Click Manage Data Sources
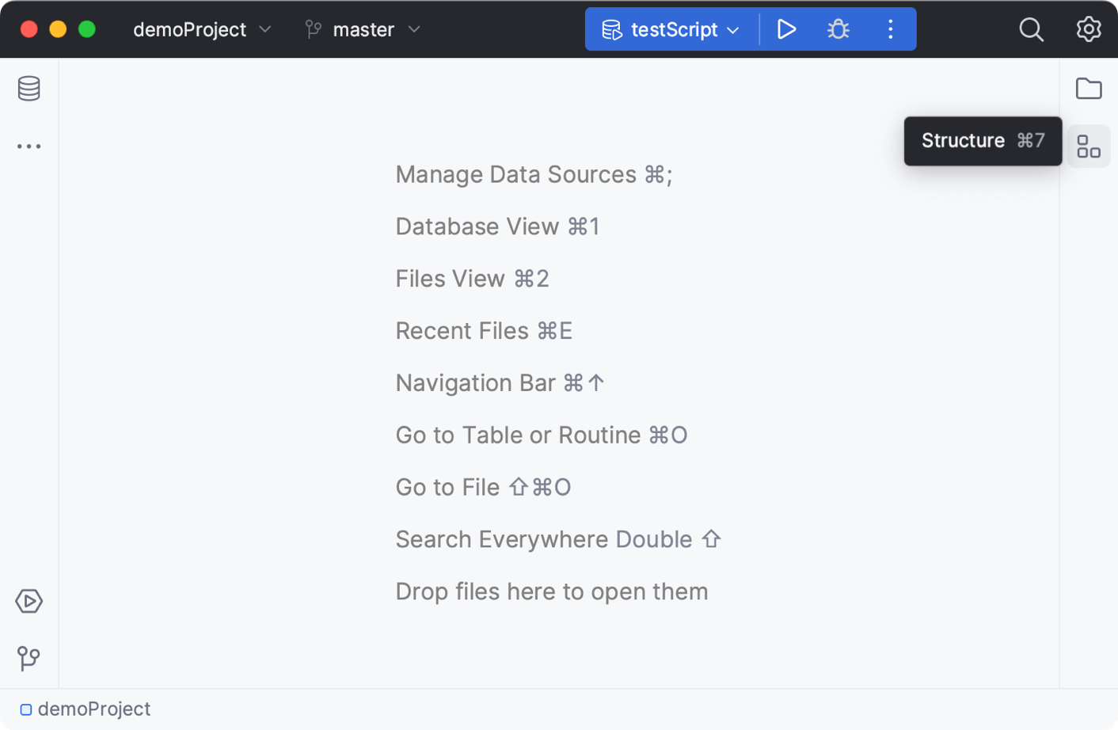1118x730 pixels. click(x=534, y=174)
